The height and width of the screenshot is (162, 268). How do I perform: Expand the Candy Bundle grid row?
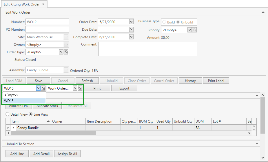click(13, 128)
